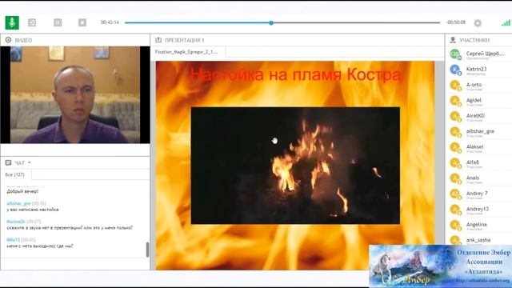This screenshot has width=512, height=288.
Task: Click the yellow avatar of Alfa8
Action: tap(455, 162)
